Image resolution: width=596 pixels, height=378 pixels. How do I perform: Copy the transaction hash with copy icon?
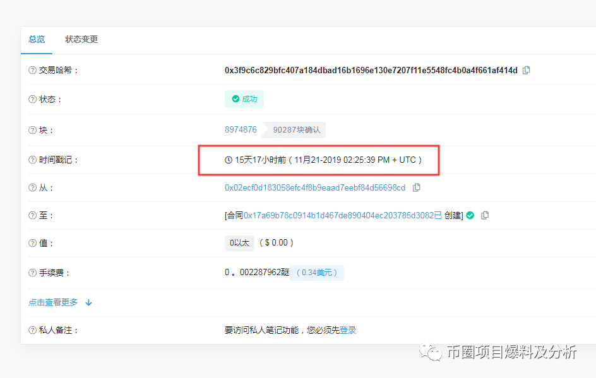pyautogui.click(x=527, y=70)
